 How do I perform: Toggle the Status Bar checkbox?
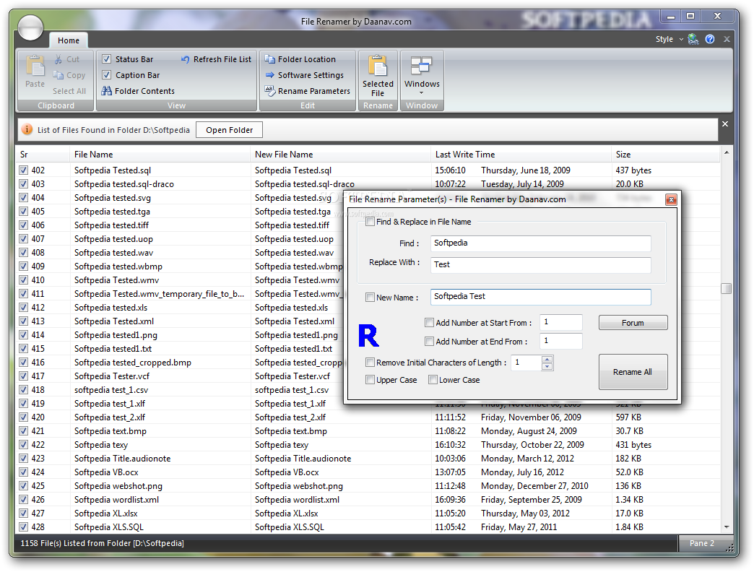click(x=107, y=59)
